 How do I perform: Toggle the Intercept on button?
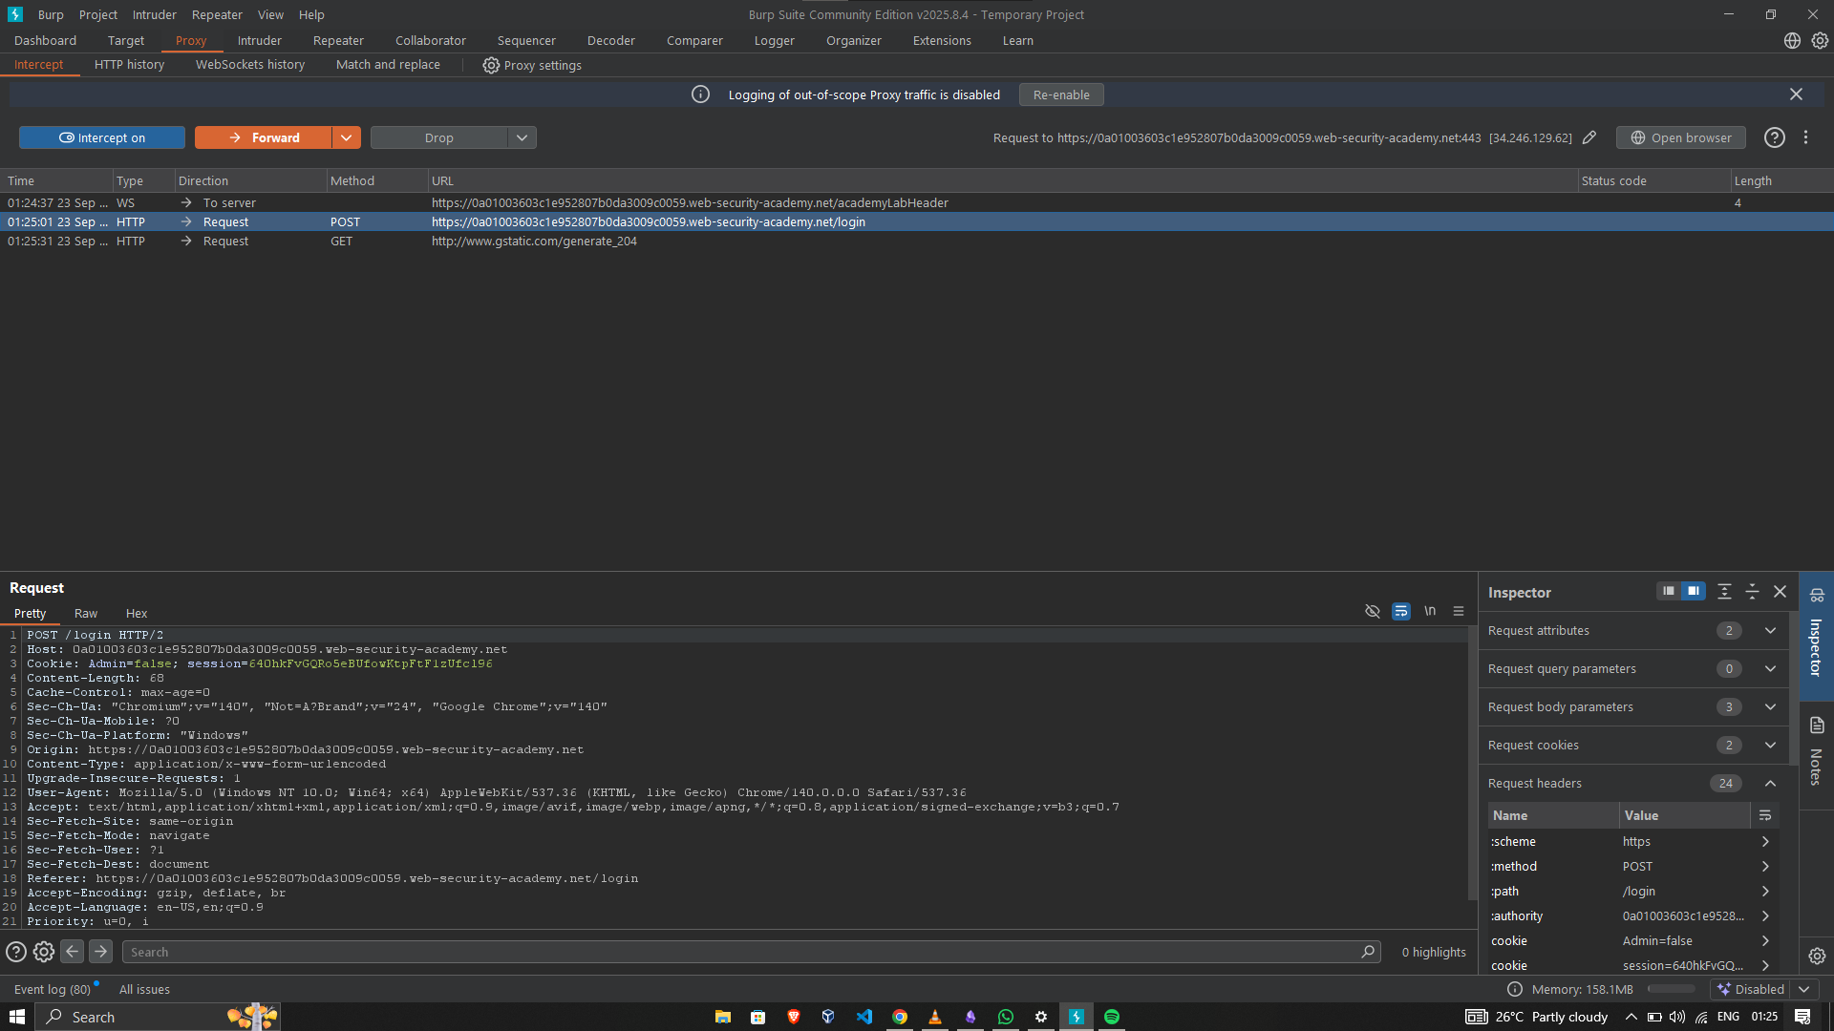(x=102, y=137)
